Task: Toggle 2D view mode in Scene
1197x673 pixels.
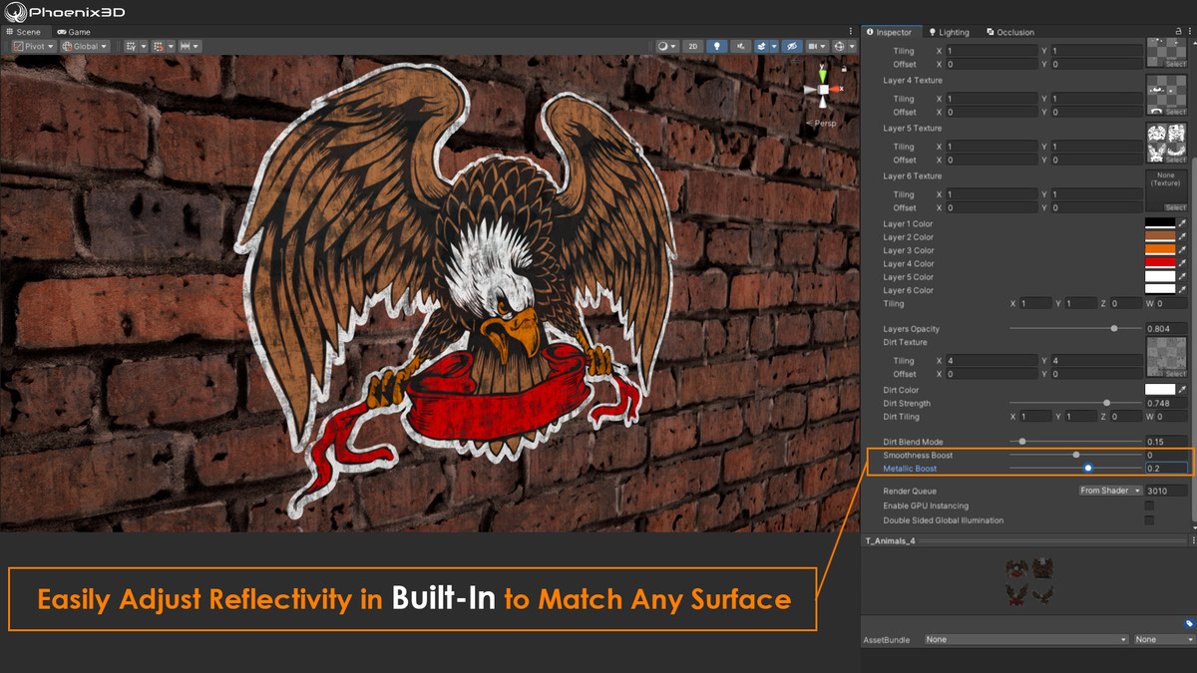Action: [693, 47]
